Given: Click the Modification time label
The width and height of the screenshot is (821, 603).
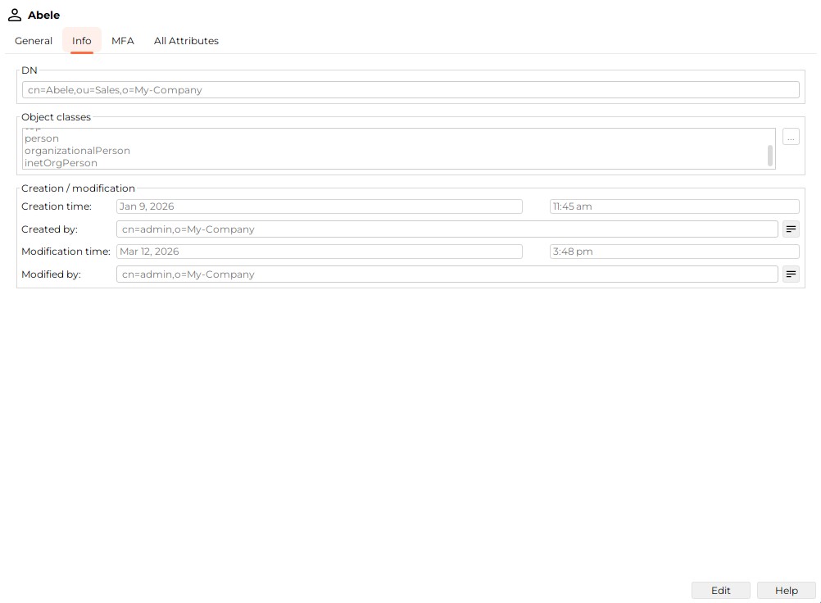Looking at the screenshot, I should point(66,252).
